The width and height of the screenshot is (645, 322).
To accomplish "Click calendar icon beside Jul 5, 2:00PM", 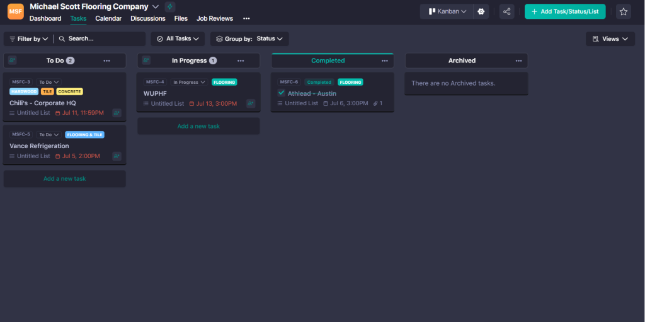I will [x=57, y=156].
